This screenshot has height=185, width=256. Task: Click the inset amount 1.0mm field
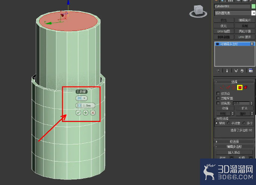pyautogui.click(x=87, y=106)
